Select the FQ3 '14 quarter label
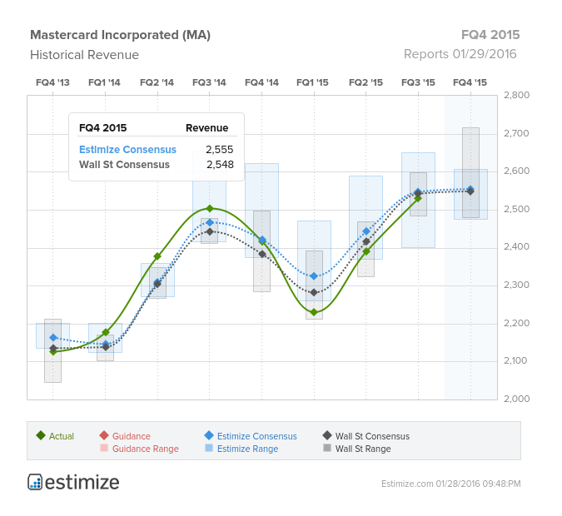 pos(209,82)
